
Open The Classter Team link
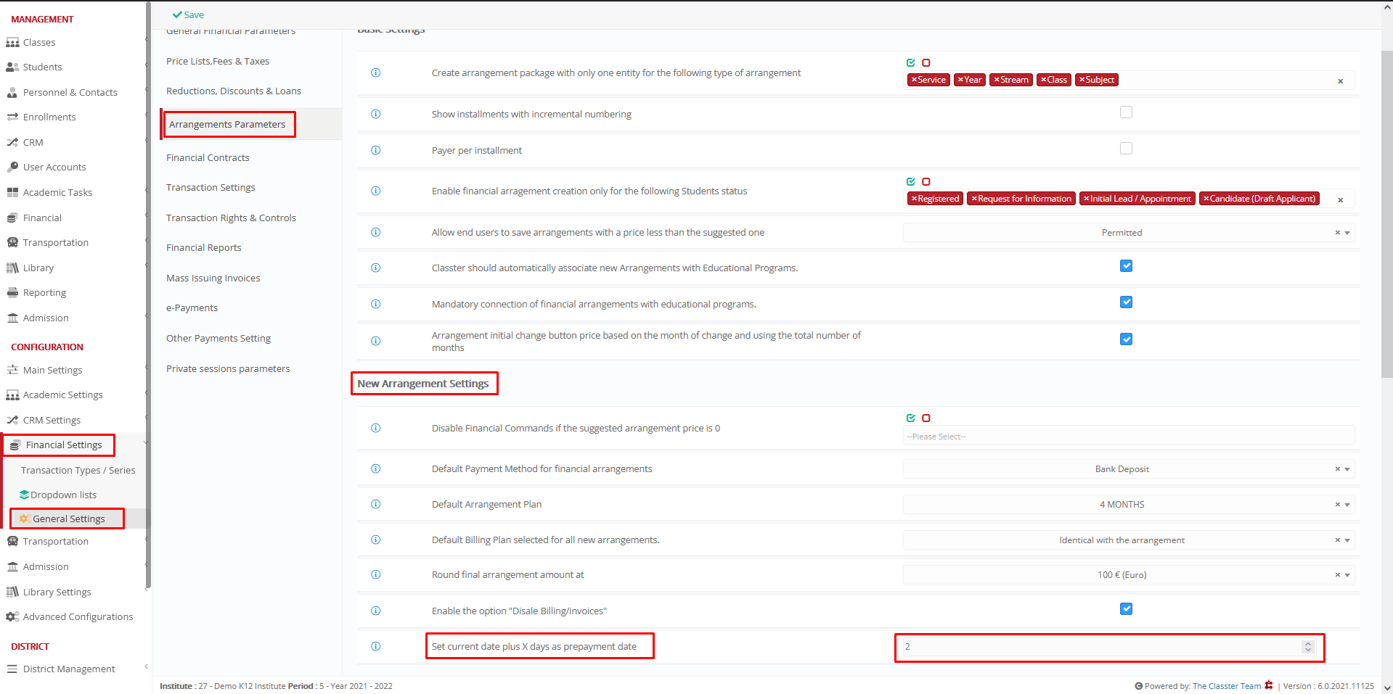[1227, 686]
